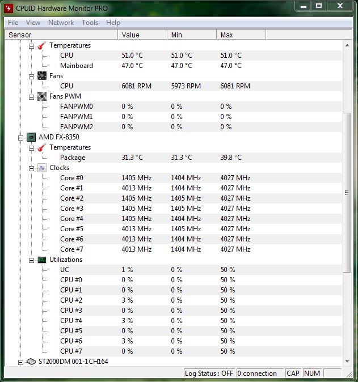Click the fan icon next to Fans
The image size is (358, 382).
coord(42,76)
